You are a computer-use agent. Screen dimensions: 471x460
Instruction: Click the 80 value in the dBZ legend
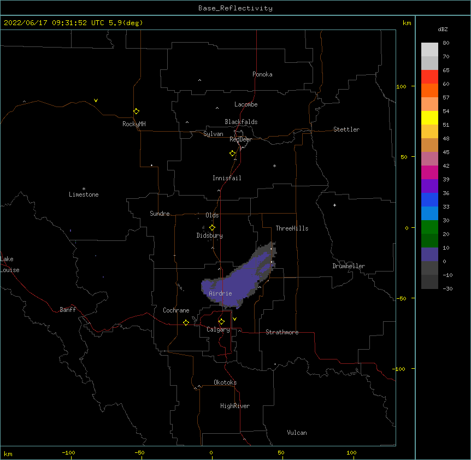pos(446,43)
